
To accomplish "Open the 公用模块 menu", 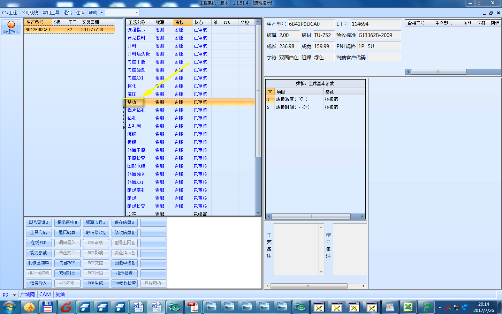I will pos(30,13).
